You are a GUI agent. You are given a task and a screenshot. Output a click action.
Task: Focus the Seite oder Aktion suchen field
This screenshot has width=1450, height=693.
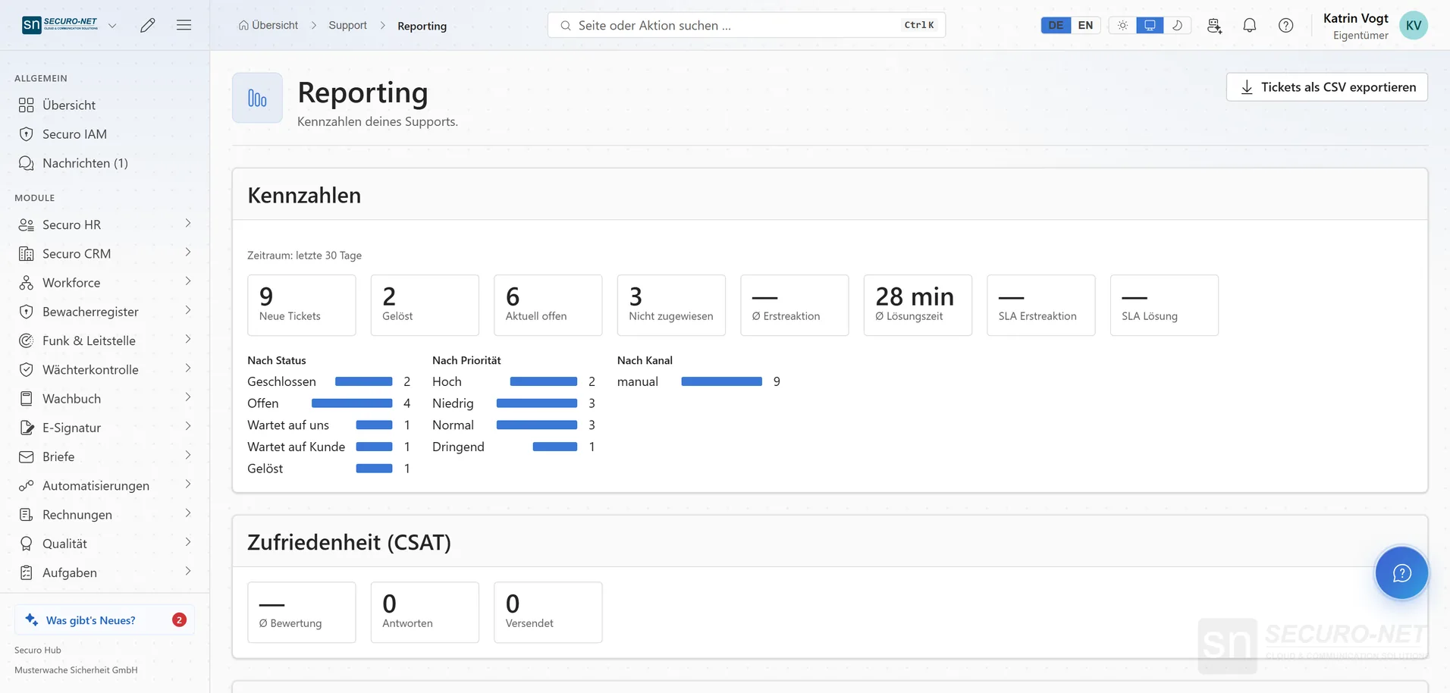click(746, 25)
